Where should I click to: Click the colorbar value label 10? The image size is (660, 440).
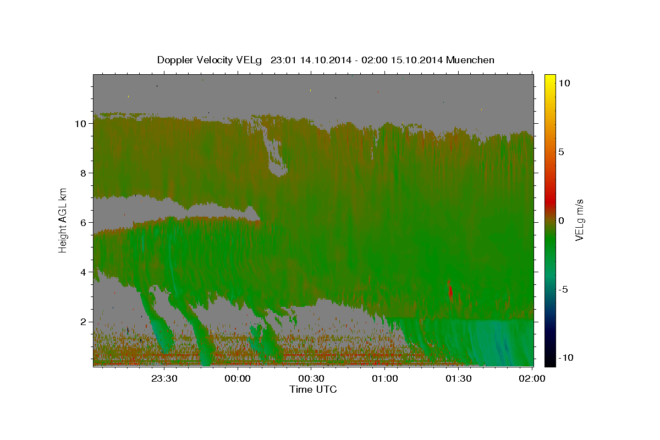tap(564, 83)
